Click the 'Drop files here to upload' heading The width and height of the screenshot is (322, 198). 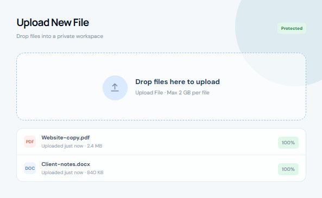tap(178, 82)
